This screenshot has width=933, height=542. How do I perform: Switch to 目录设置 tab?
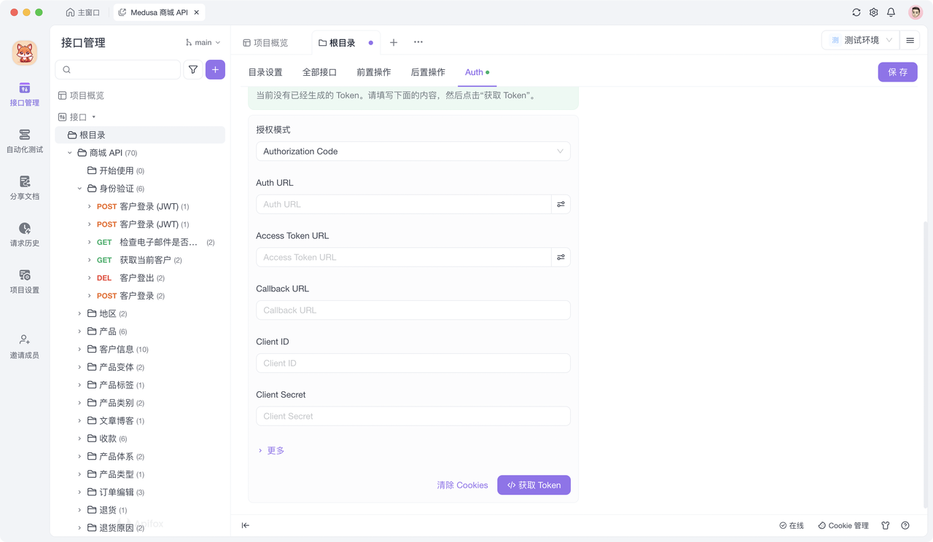coord(265,72)
